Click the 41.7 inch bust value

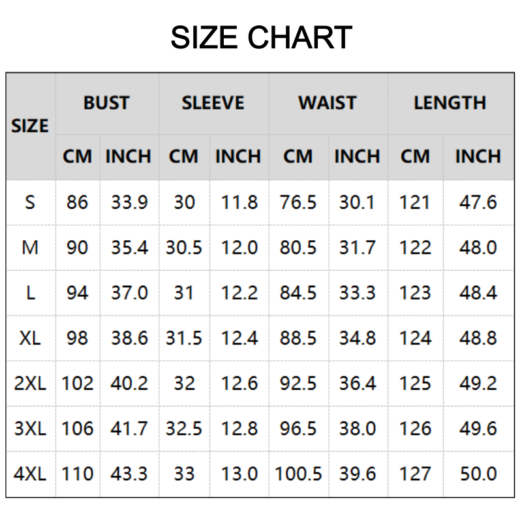point(129,429)
